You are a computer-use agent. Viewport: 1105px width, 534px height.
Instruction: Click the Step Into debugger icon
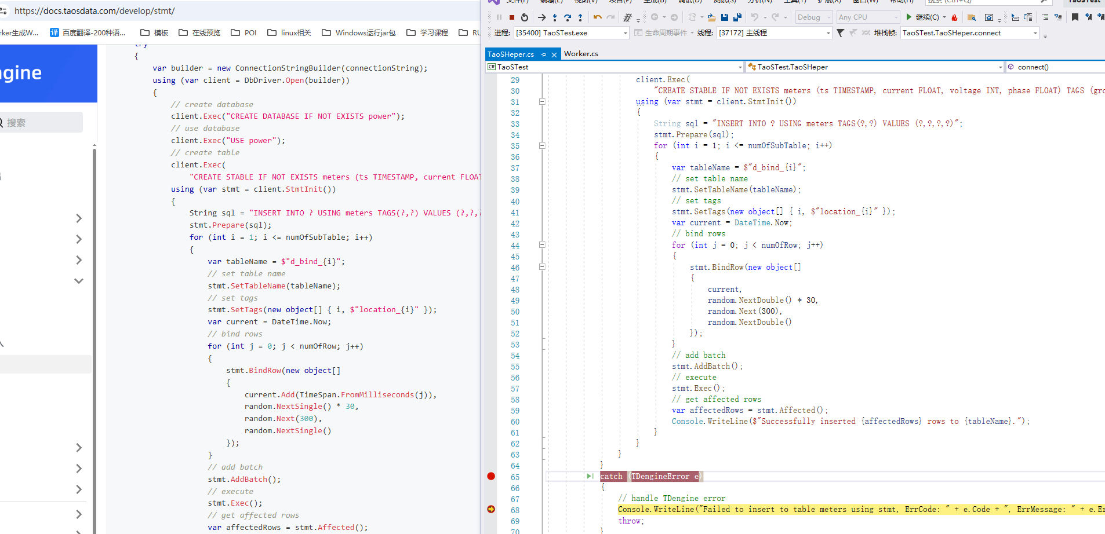coord(555,17)
